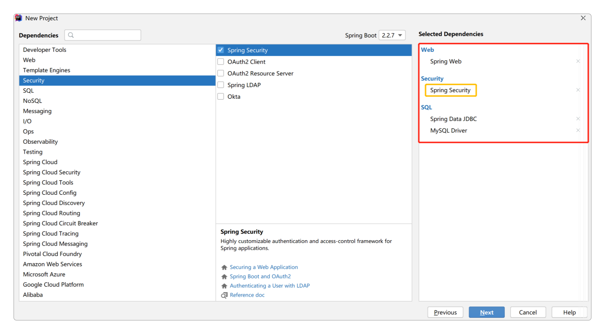Viewport: 605px width, 334px height.
Task: Select the Spring Cloud category
Action: [117, 162]
